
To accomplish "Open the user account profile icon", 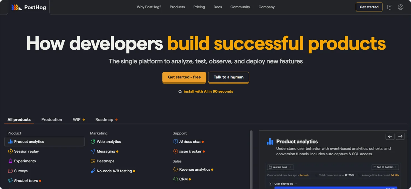I will point(401,7).
